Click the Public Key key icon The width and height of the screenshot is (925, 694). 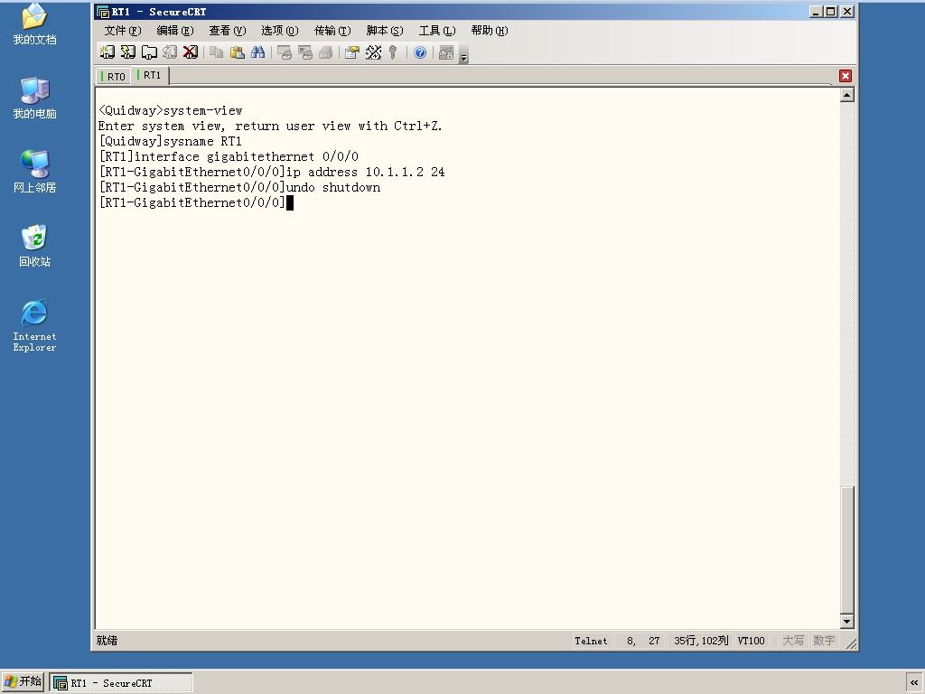393,52
